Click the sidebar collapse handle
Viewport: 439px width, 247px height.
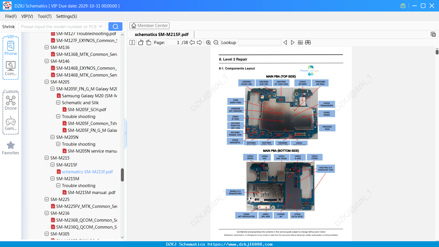tap(125, 133)
